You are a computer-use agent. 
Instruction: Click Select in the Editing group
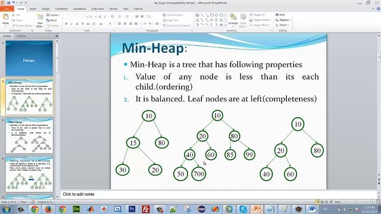click(282, 25)
